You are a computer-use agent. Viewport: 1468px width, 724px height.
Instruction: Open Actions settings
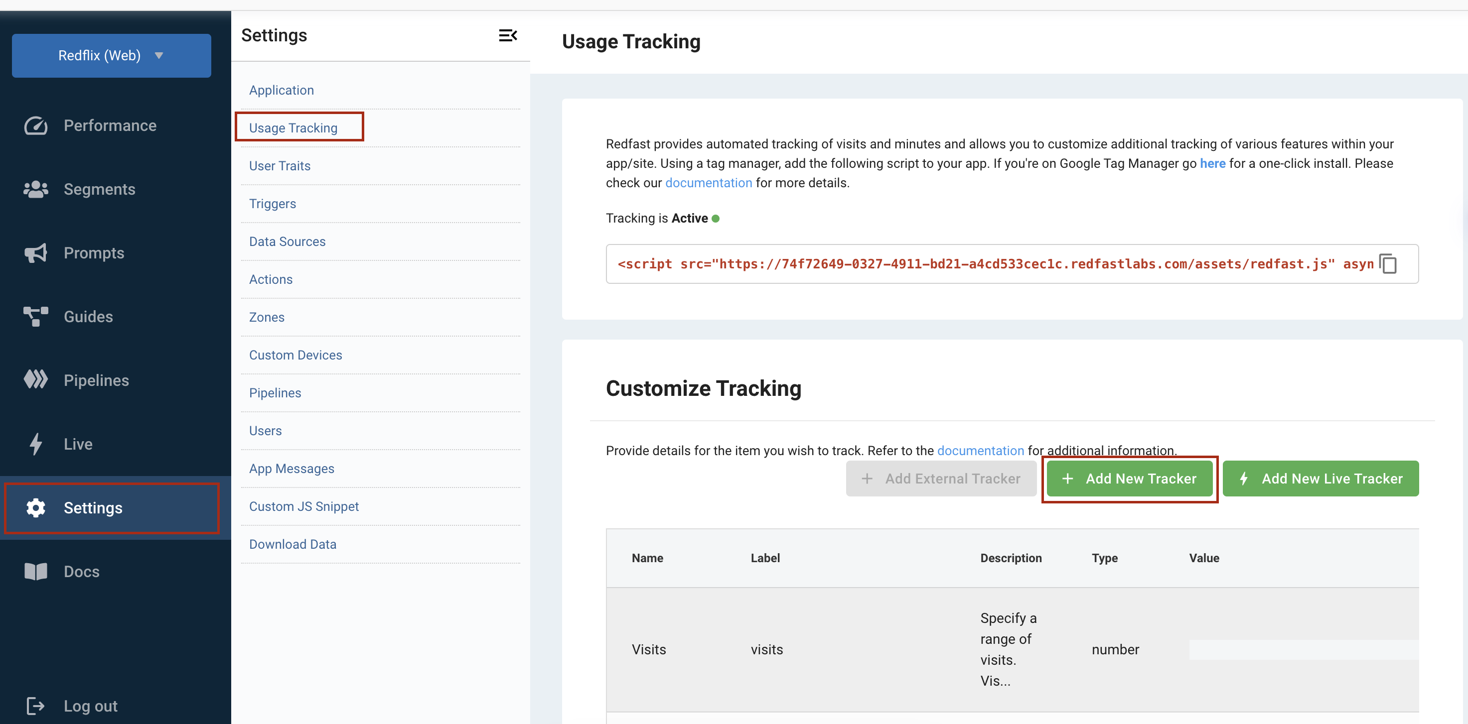click(x=271, y=279)
